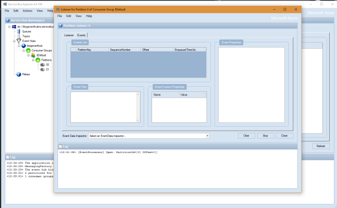Viewport: 337px width, 208px height.
Task: Click the Event Properties grid area
Action: tap(251, 85)
